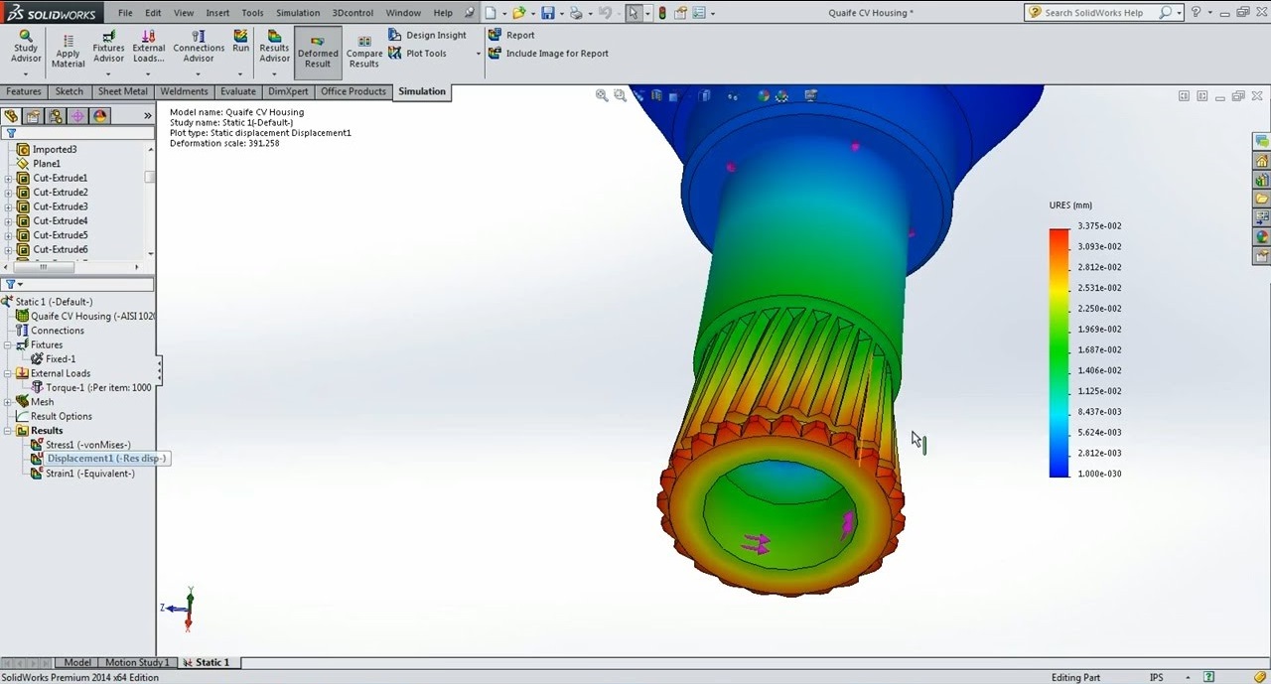Switch to the Evaluate tab
Viewport: 1271px width, 684px height.
coord(238,91)
